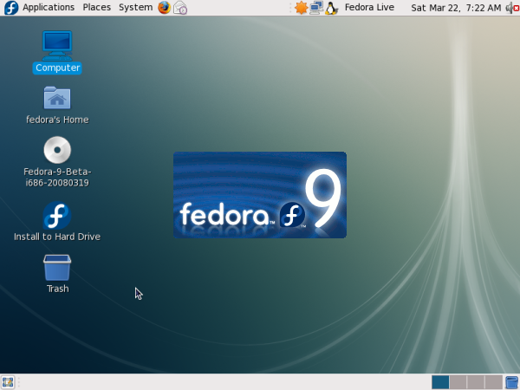The width and height of the screenshot is (520, 390).
Task: Click the Fedora 9 splash image
Action: 260,195
